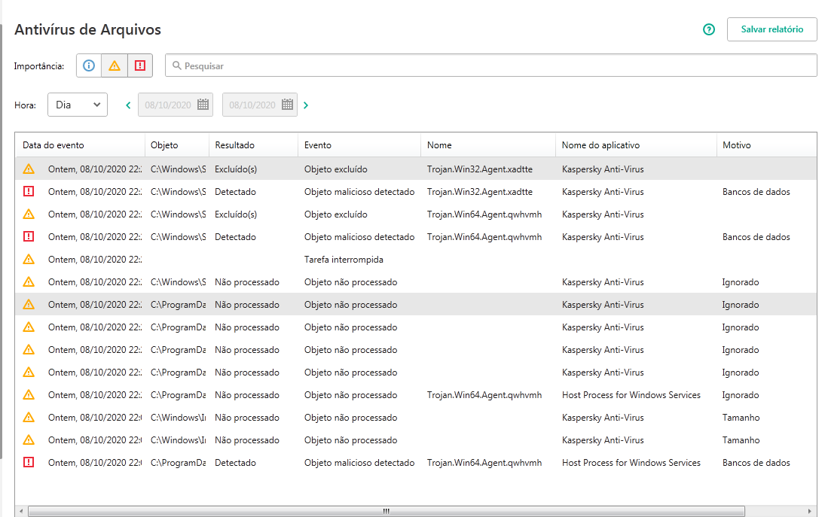Click right arrow of horizontal scrollbar

pyautogui.click(x=811, y=511)
